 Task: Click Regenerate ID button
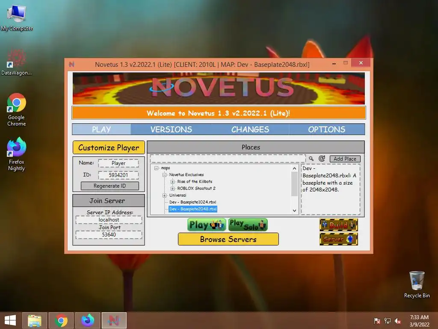click(x=110, y=186)
